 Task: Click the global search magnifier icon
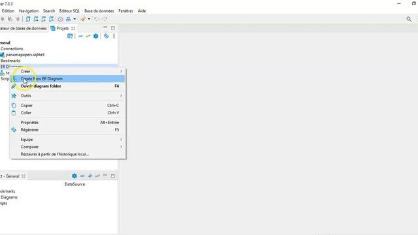409,19
